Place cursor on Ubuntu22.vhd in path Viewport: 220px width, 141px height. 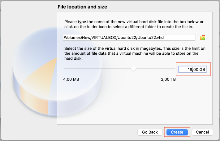click(x=150, y=38)
